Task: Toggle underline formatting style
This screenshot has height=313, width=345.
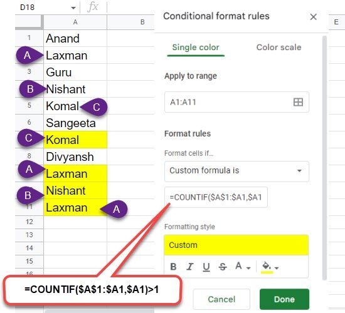Action: pos(206,267)
